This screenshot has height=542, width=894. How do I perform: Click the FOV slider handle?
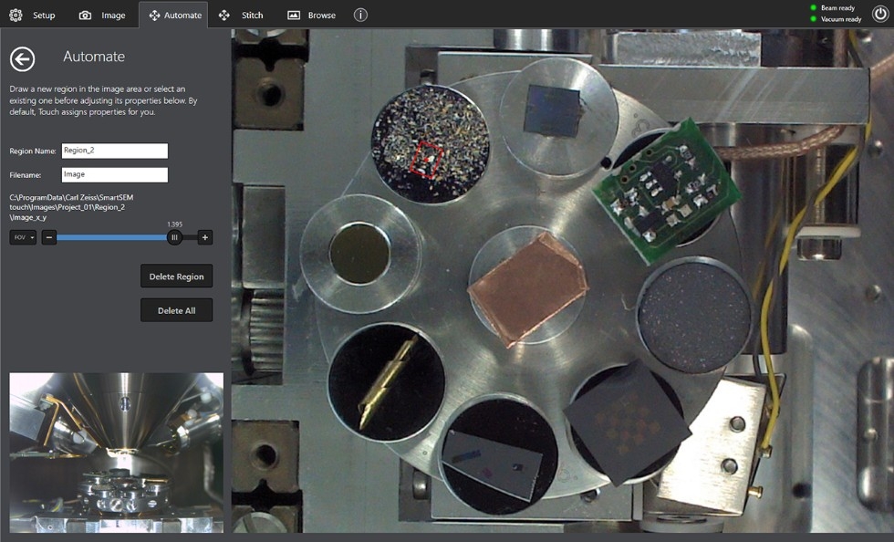click(x=174, y=237)
